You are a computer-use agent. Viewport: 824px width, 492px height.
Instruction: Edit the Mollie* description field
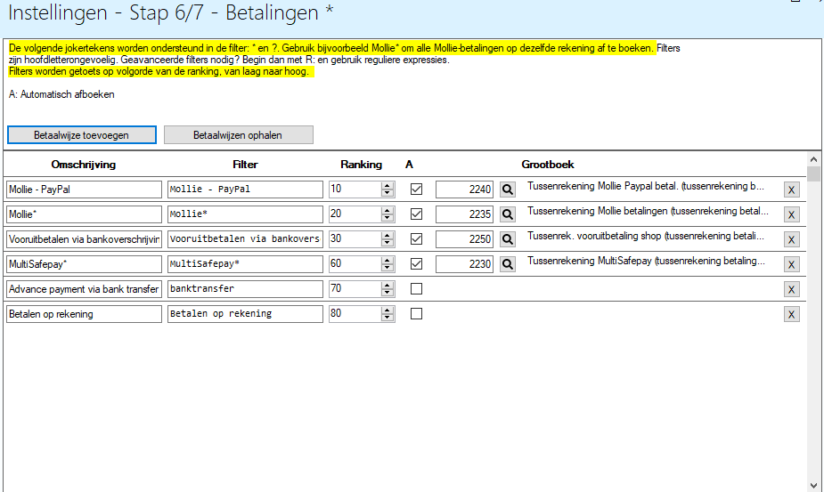[x=84, y=214]
